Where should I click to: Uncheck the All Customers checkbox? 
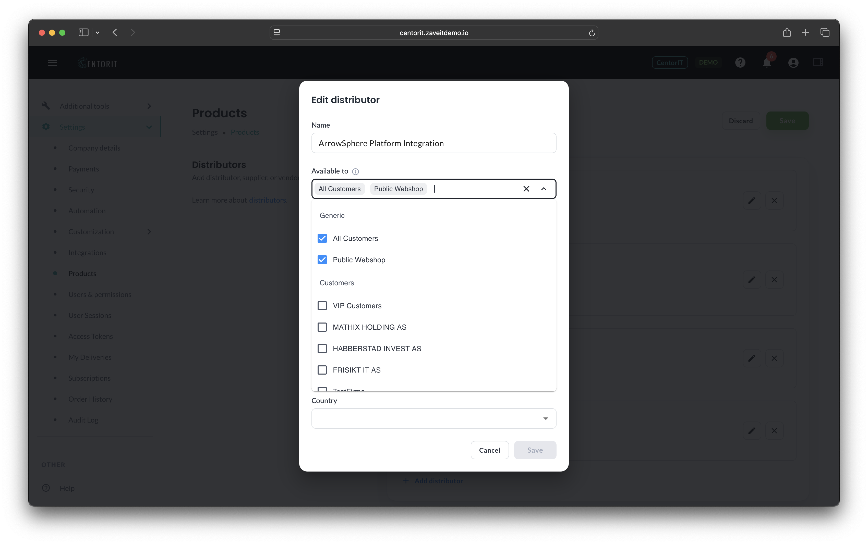pos(322,239)
